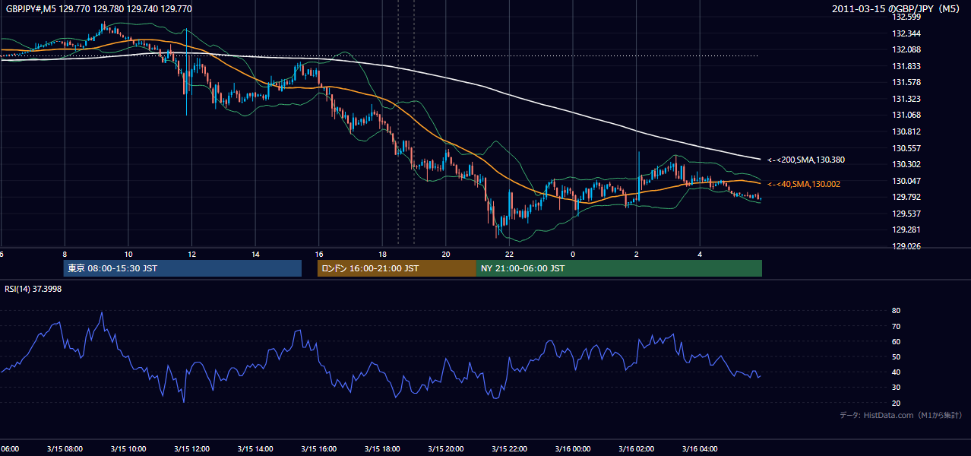Image resolution: width=971 pixels, height=456 pixels.
Task: Click the 3/16 02:00 bottom time label
Action: tap(637, 449)
